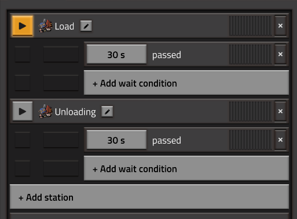Open the 30 s time setting under Unloading
Image resolution: width=297 pixels, height=219 pixels.
[116, 140]
